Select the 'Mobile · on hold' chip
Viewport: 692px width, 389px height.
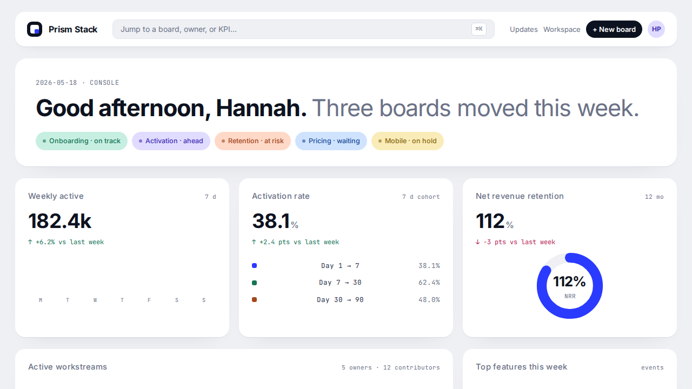click(408, 141)
